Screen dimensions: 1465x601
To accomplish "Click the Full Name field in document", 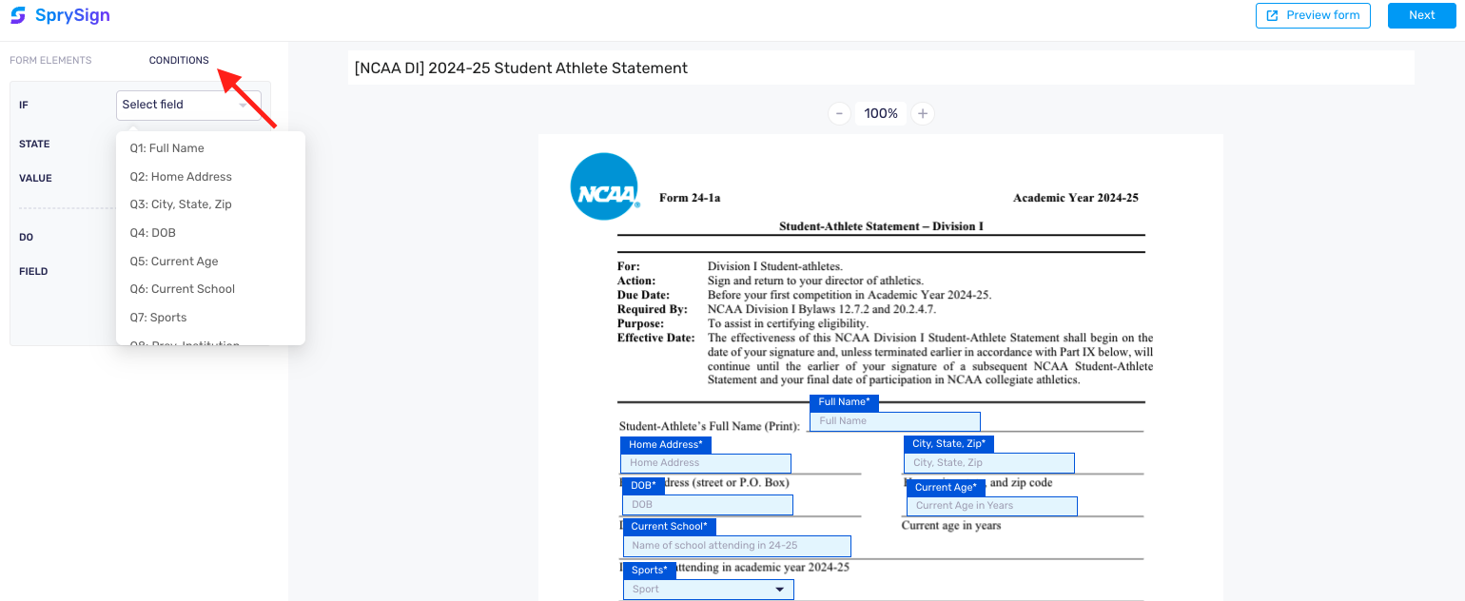I will point(894,421).
